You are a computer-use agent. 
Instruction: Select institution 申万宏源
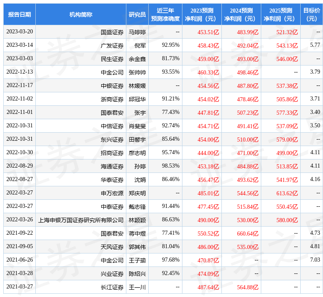pyautogui.click(x=112, y=193)
